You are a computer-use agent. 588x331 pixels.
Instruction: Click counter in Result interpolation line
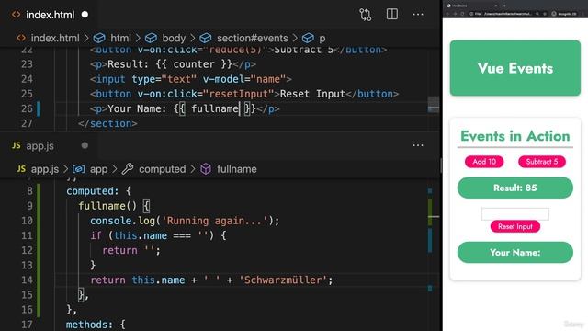pos(194,64)
